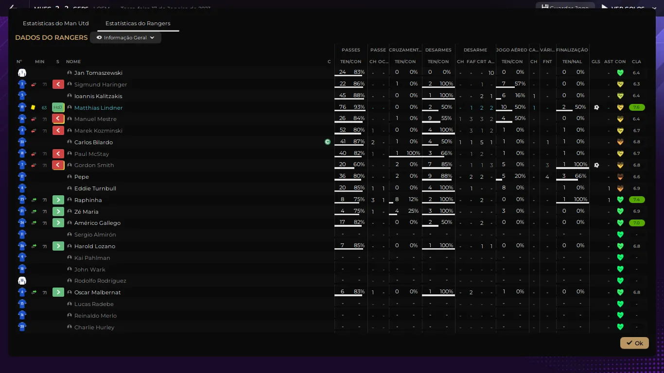664x373 pixels.
Task: Click Jan Tomaszewski's white goalkeeper shirt icon
Action: pos(22,73)
